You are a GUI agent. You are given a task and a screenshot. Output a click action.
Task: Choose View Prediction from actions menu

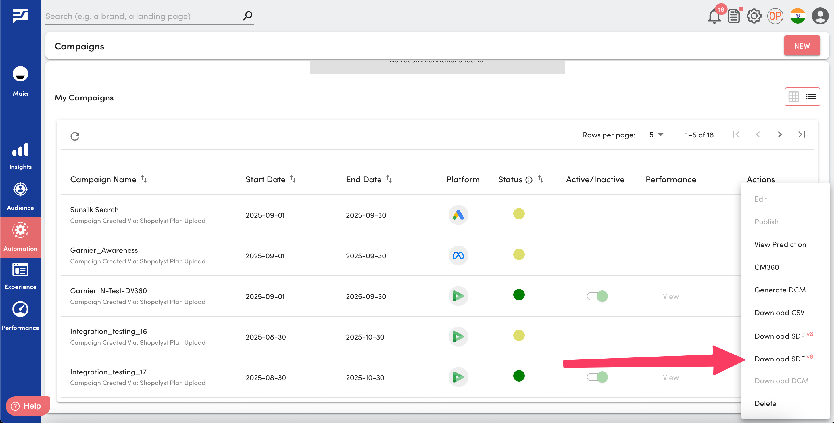point(780,244)
